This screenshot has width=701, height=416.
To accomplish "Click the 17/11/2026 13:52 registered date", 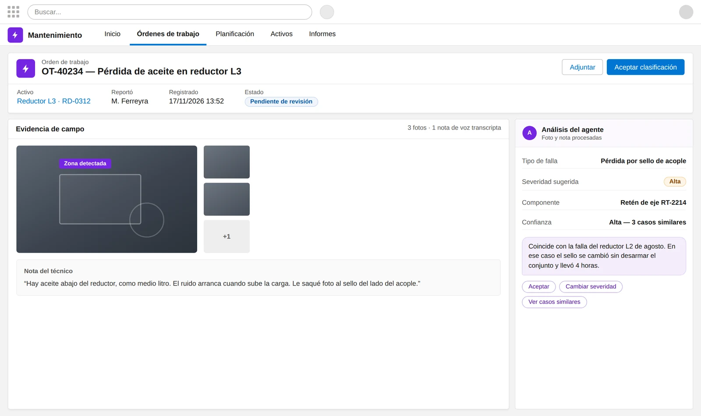I will tap(196, 101).
